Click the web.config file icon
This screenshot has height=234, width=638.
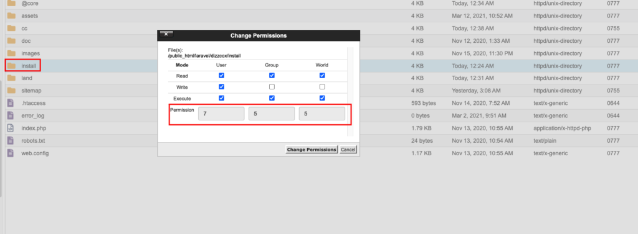pos(11,153)
